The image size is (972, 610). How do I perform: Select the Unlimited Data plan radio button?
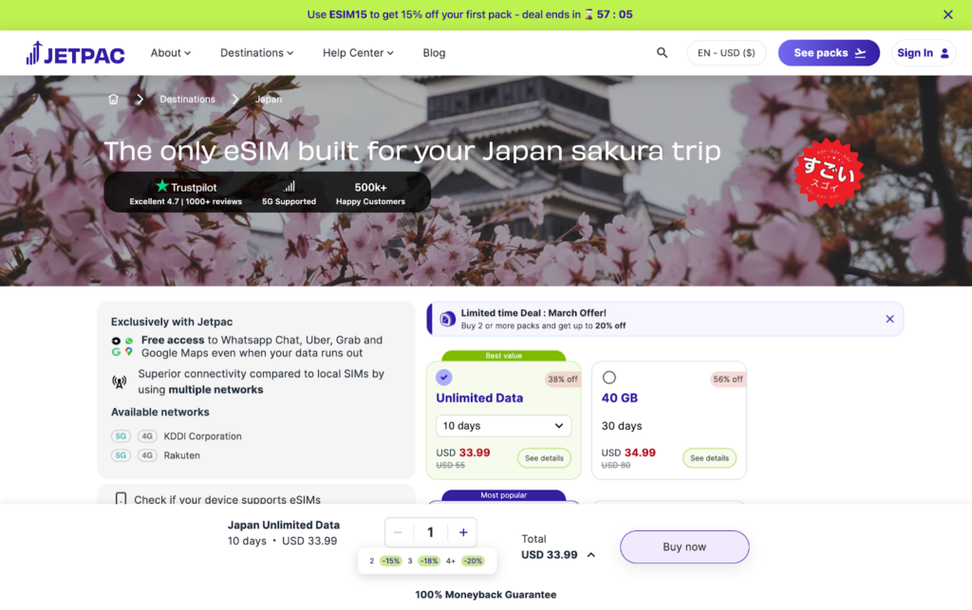click(444, 377)
